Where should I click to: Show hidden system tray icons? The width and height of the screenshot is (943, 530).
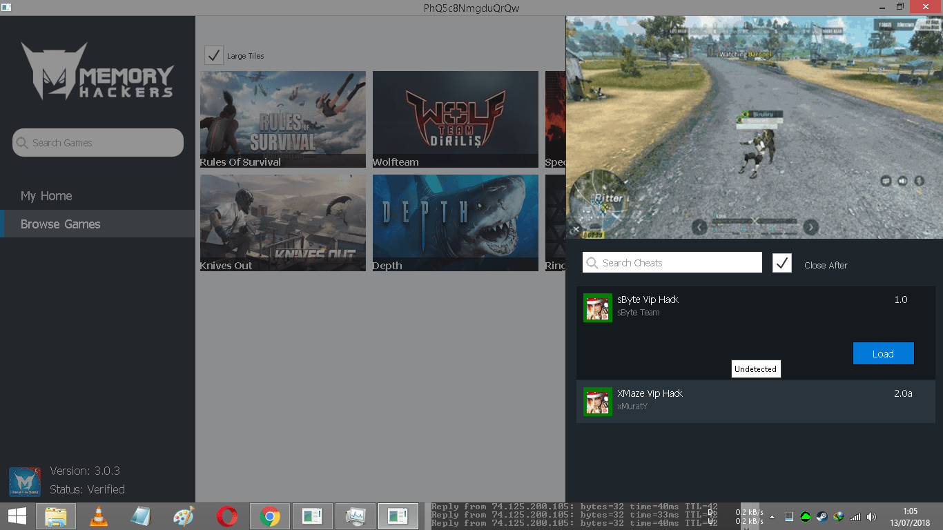point(772,517)
